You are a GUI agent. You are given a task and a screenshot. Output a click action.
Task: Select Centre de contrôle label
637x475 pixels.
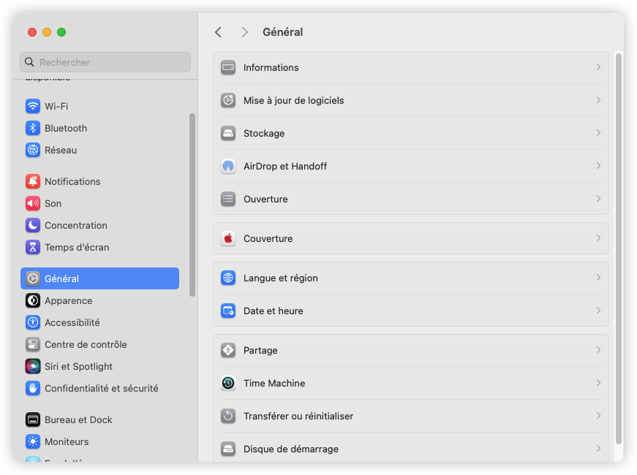pyautogui.click(x=86, y=344)
